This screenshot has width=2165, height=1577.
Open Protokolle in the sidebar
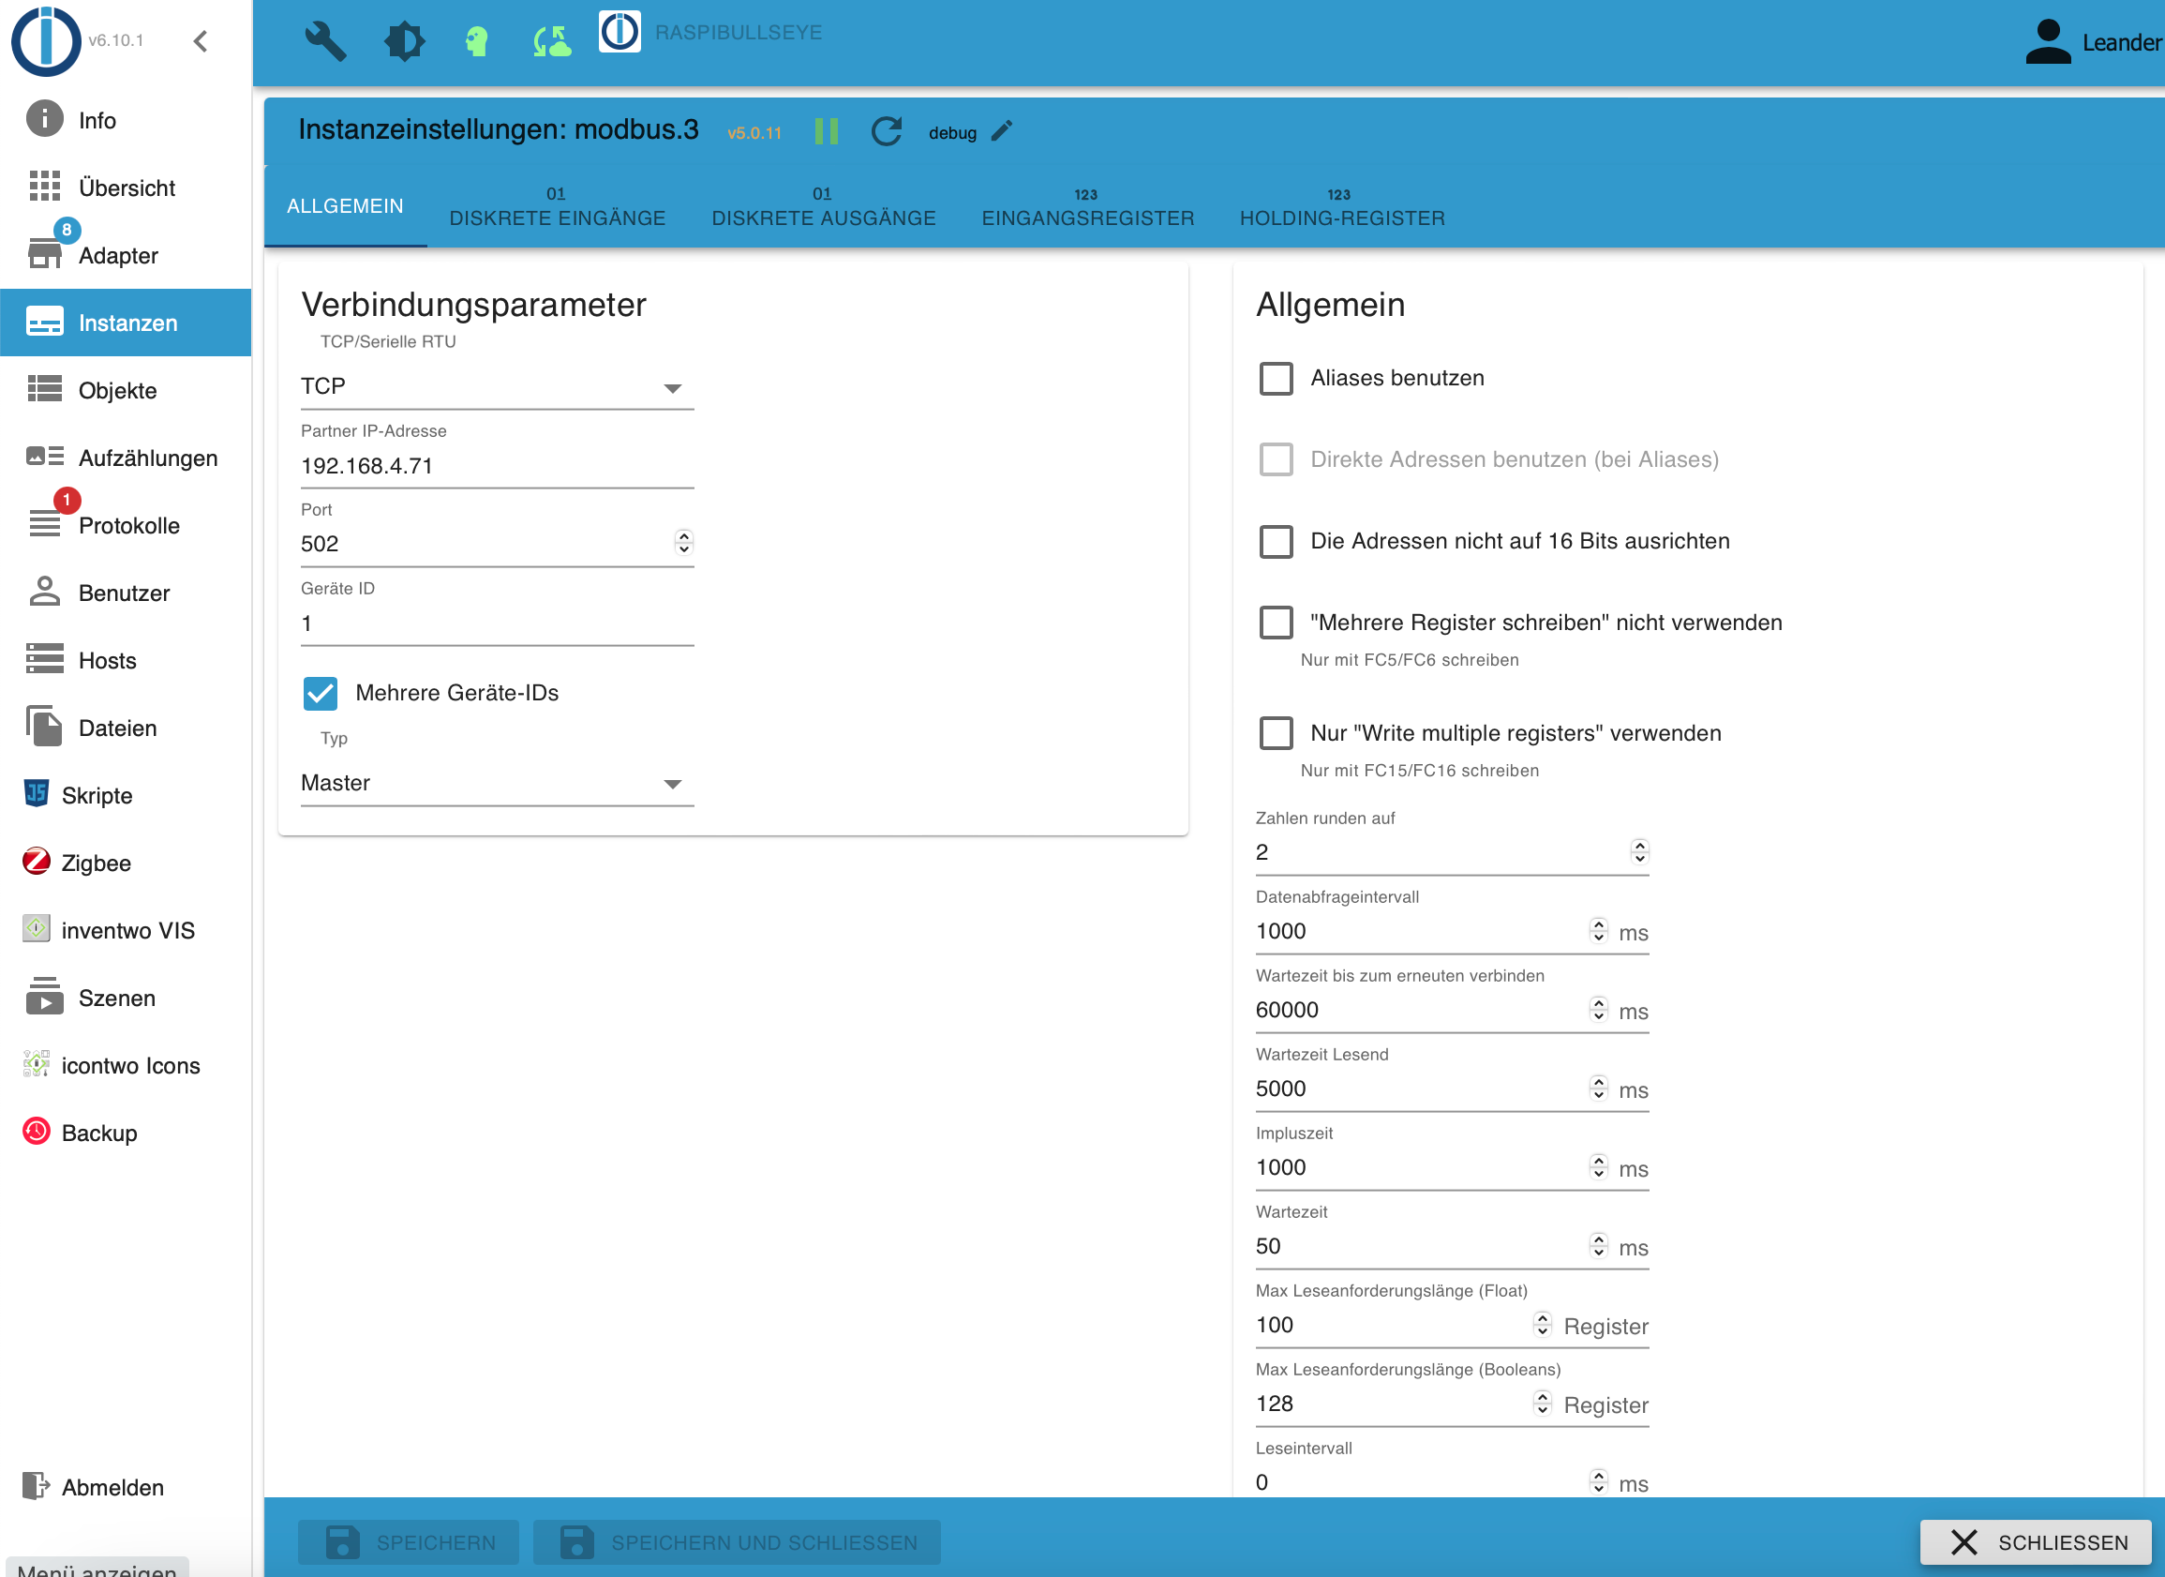[x=129, y=525]
